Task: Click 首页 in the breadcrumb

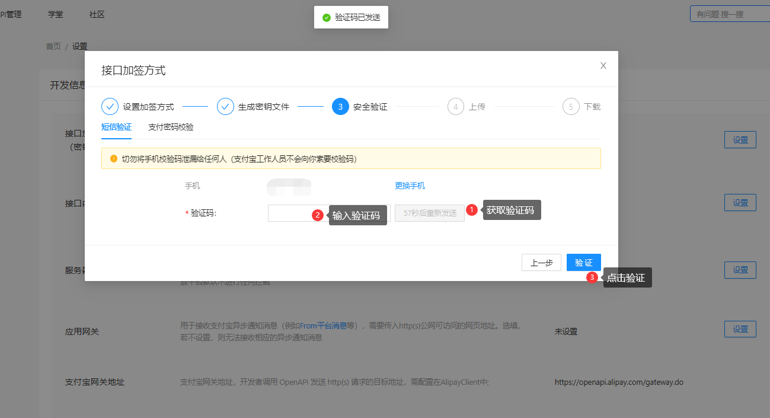Action: pyautogui.click(x=53, y=46)
